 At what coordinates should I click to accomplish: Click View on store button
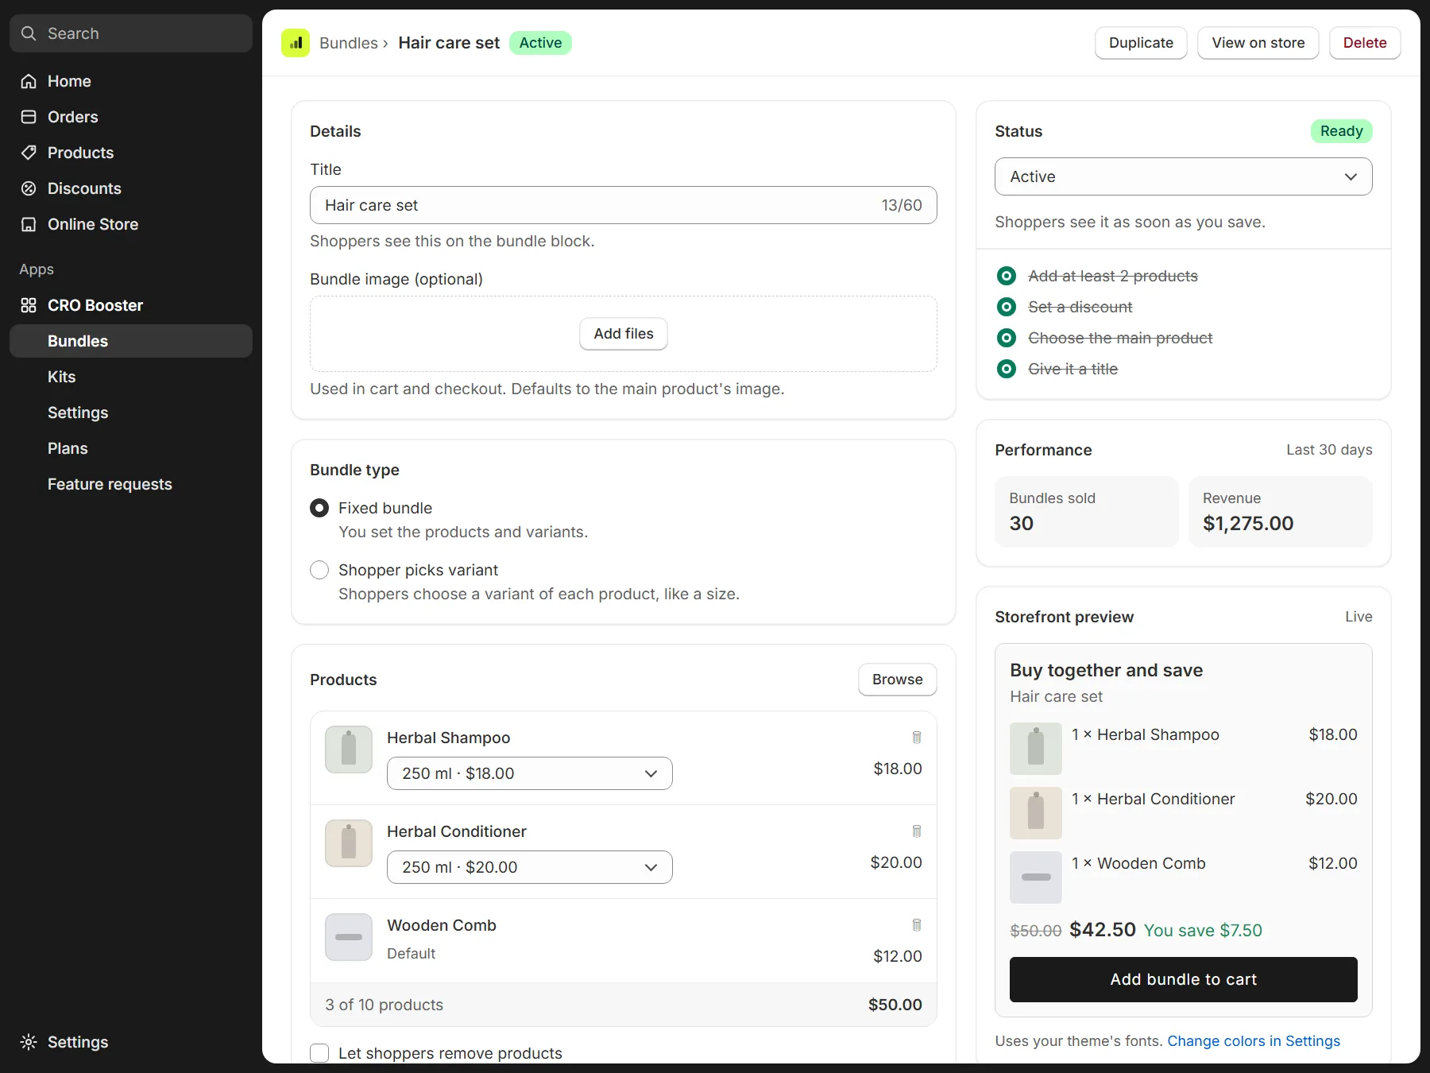[x=1258, y=43]
